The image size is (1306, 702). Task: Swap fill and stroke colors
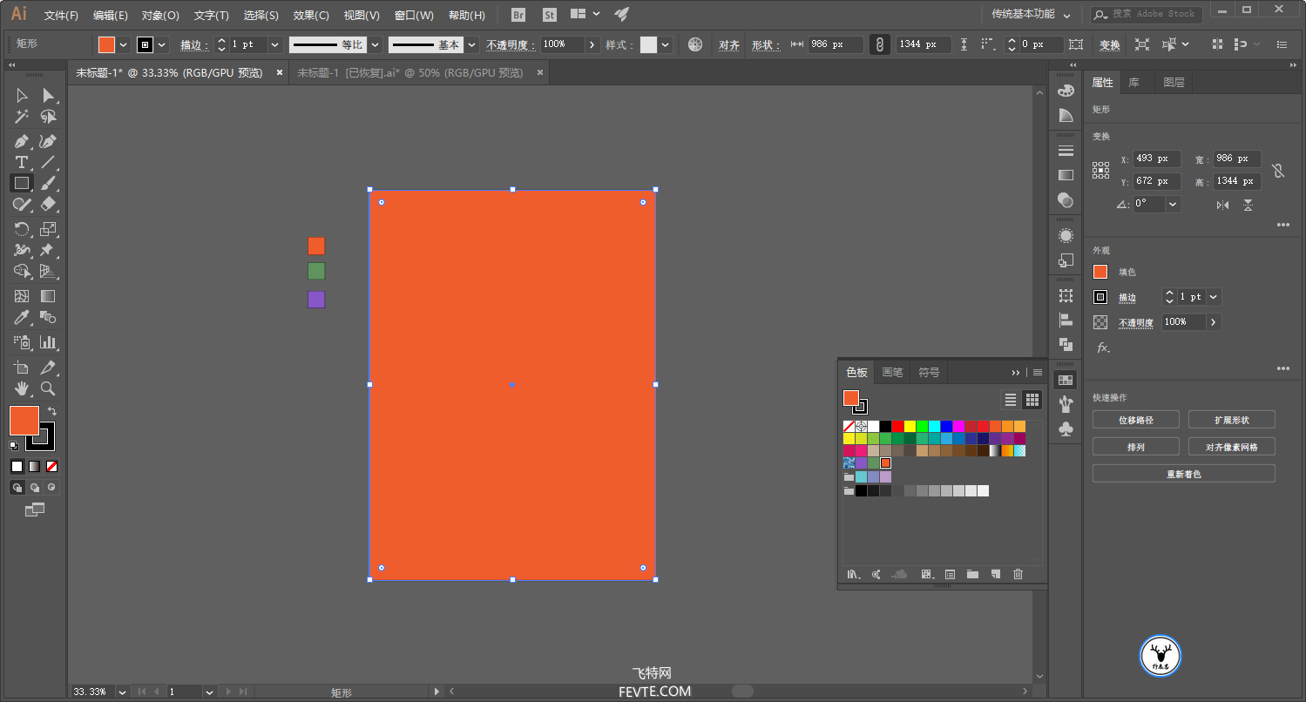click(x=51, y=411)
